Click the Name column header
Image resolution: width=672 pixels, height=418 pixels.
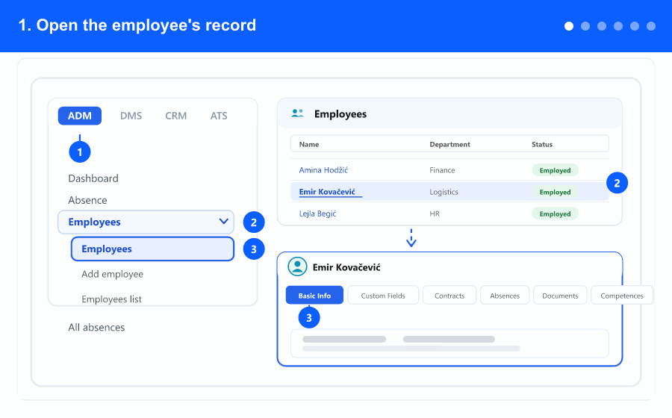pos(309,144)
